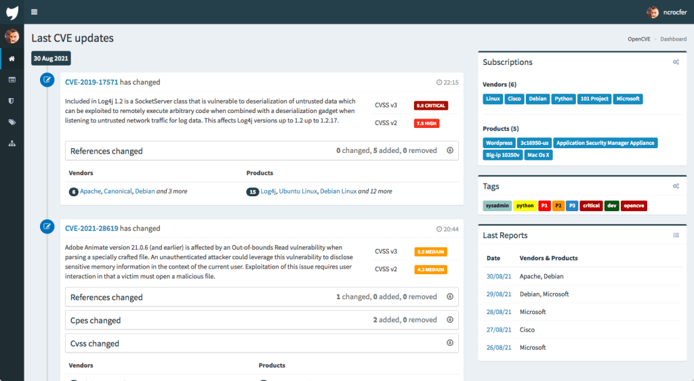Open the CVE-2021-28619 link

(91, 229)
